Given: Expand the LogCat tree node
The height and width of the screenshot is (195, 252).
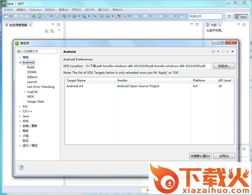Looking at the screenshot, I should 25,92.
